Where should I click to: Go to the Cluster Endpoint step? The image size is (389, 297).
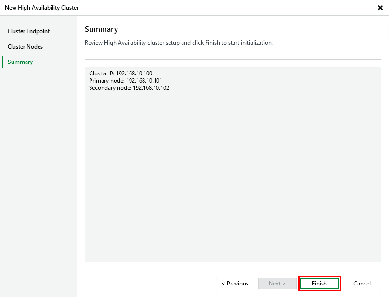pyautogui.click(x=28, y=31)
